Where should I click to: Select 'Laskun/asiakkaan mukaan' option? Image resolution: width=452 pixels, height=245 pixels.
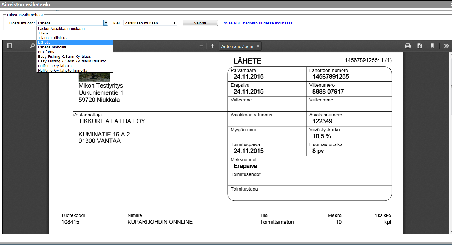[x=61, y=28]
